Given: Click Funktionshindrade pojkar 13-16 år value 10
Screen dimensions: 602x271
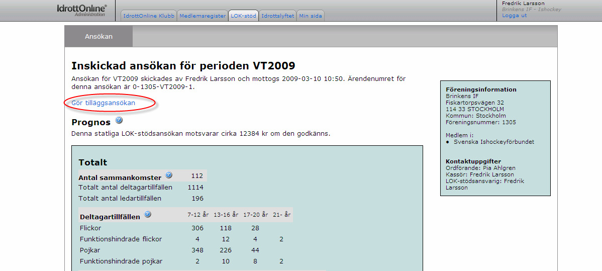Looking at the screenshot, I should point(225,261).
